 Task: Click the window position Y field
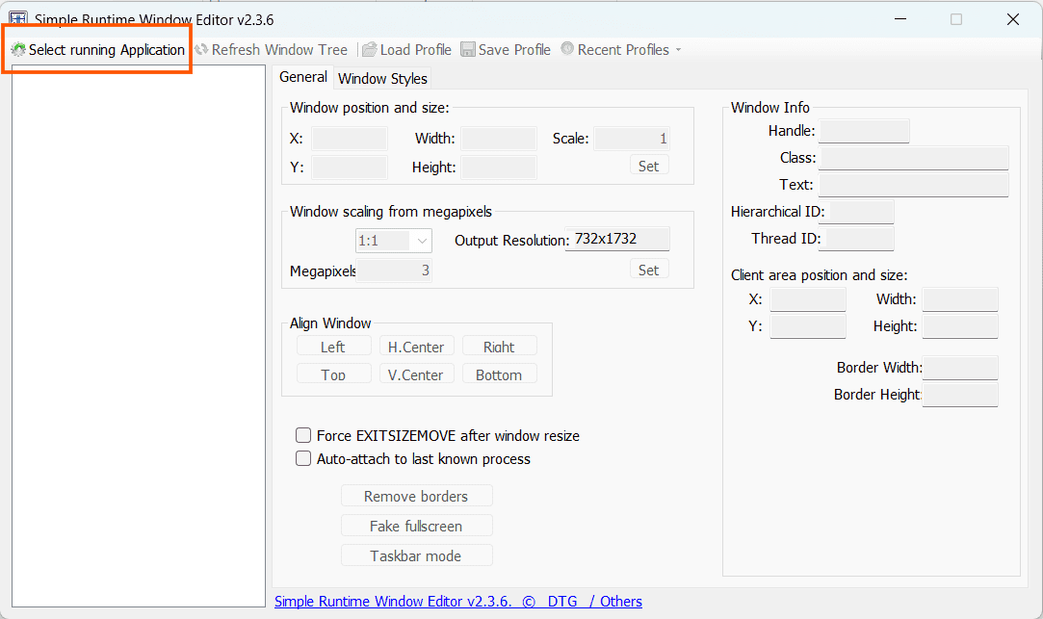click(350, 167)
